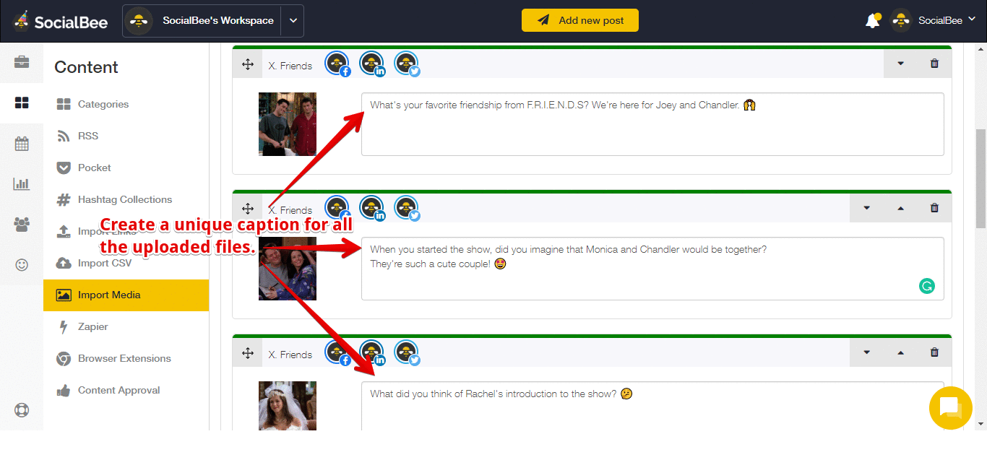Click the Grammarly icon in caption box
This screenshot has height=473, width=987.
point(926,286)
